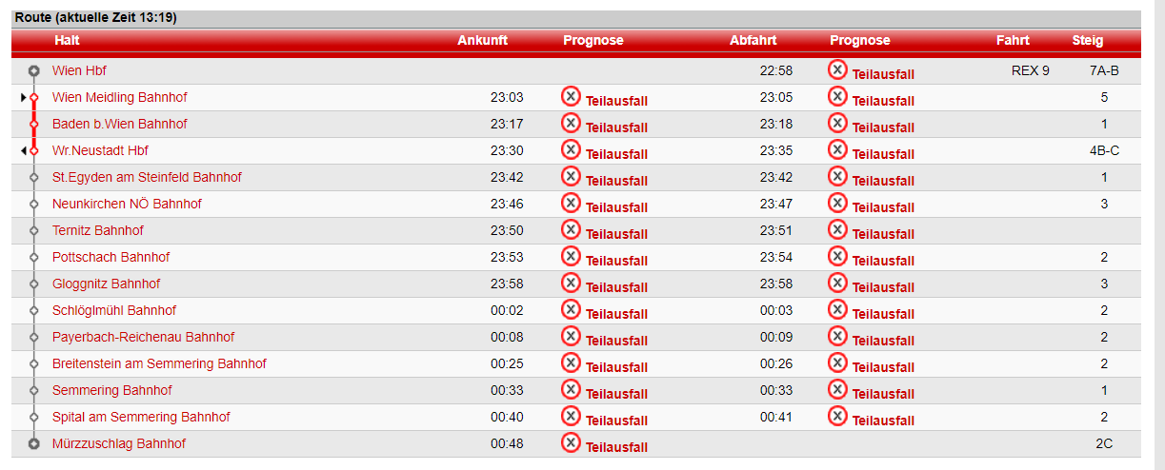Click the route end marker at Mürzzuschlag
This screenshot has width=1165, height=470.
coord(34,443)
